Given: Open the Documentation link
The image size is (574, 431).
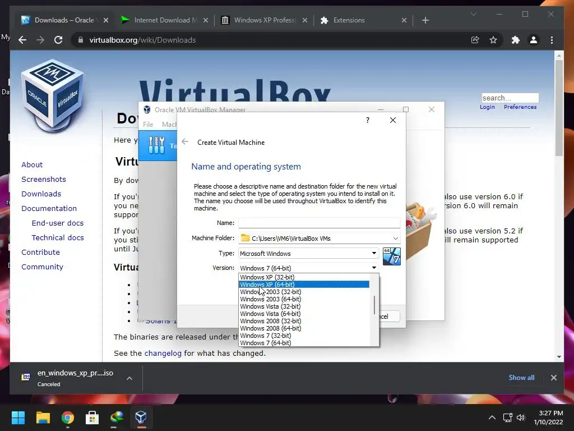Looking at the screenshot, I should pyautogui.click(x=49, y=208).
